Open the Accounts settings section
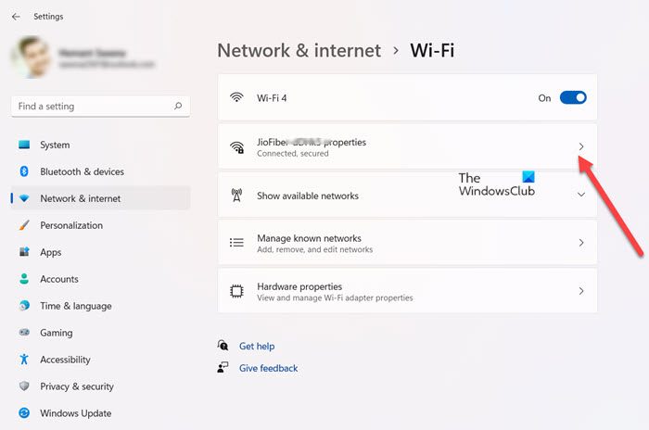This screenshot has width=649, height=430. point(59,279)
